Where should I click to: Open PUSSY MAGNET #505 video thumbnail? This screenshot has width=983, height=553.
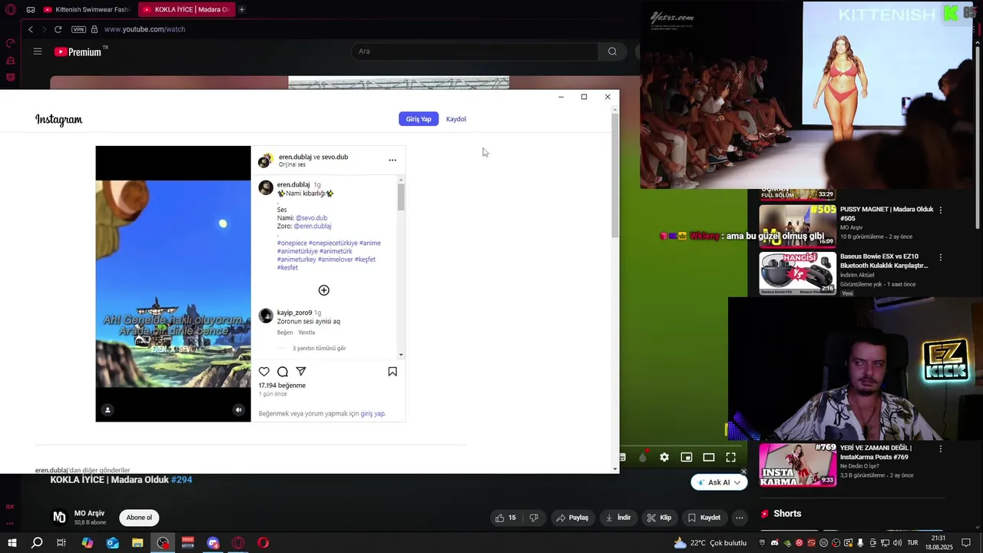point(798,226)
